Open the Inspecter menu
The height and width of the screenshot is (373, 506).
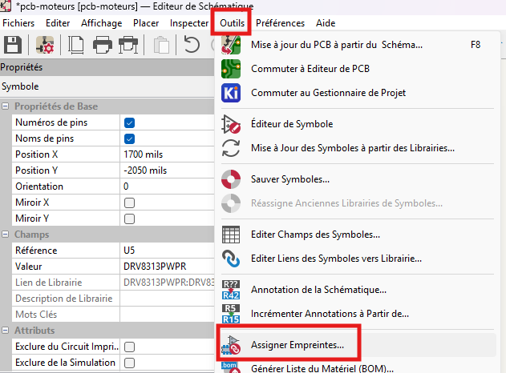[x=189, y=23]
